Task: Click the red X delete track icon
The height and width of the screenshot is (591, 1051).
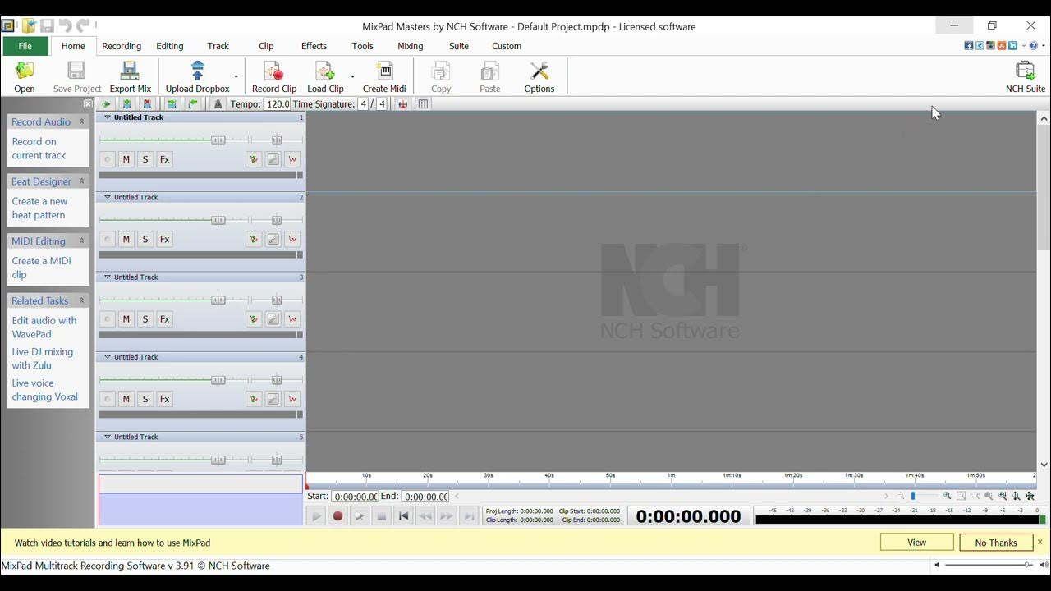Action: [147, 104]
